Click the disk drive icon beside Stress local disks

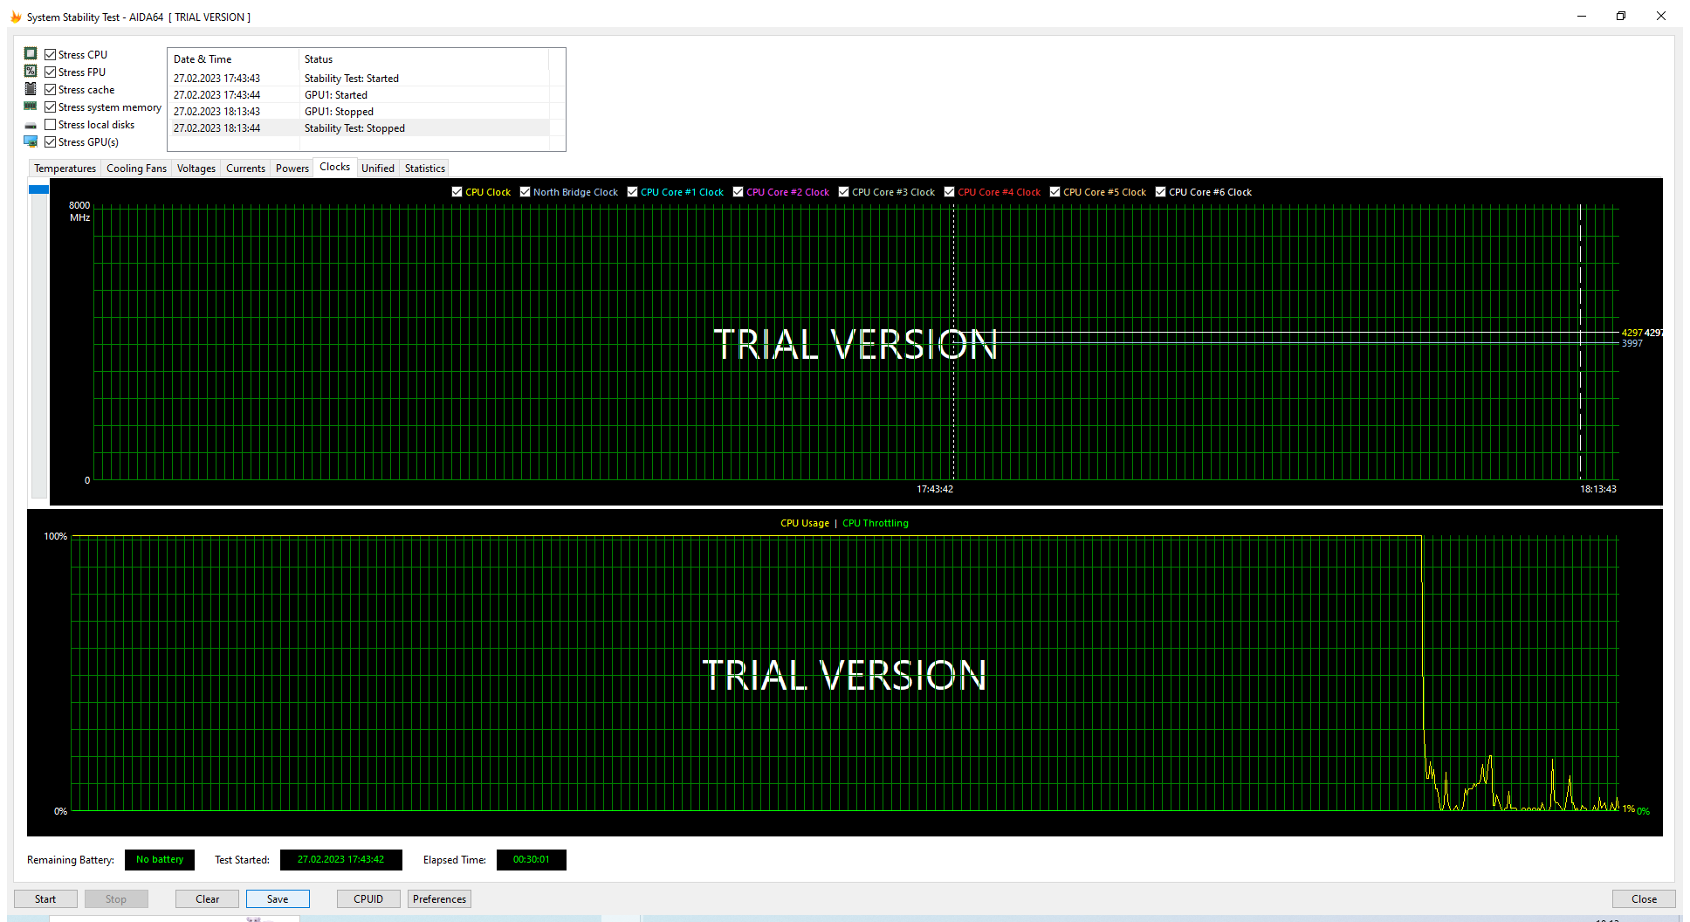(x=31, y=125)
